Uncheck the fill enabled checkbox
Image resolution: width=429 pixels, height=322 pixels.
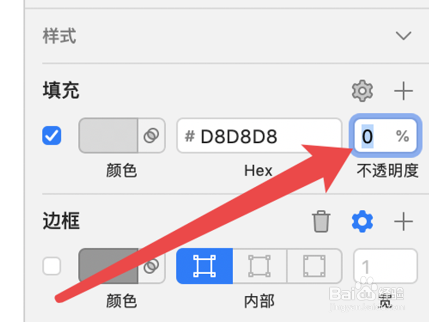click(x=51, y=136)
